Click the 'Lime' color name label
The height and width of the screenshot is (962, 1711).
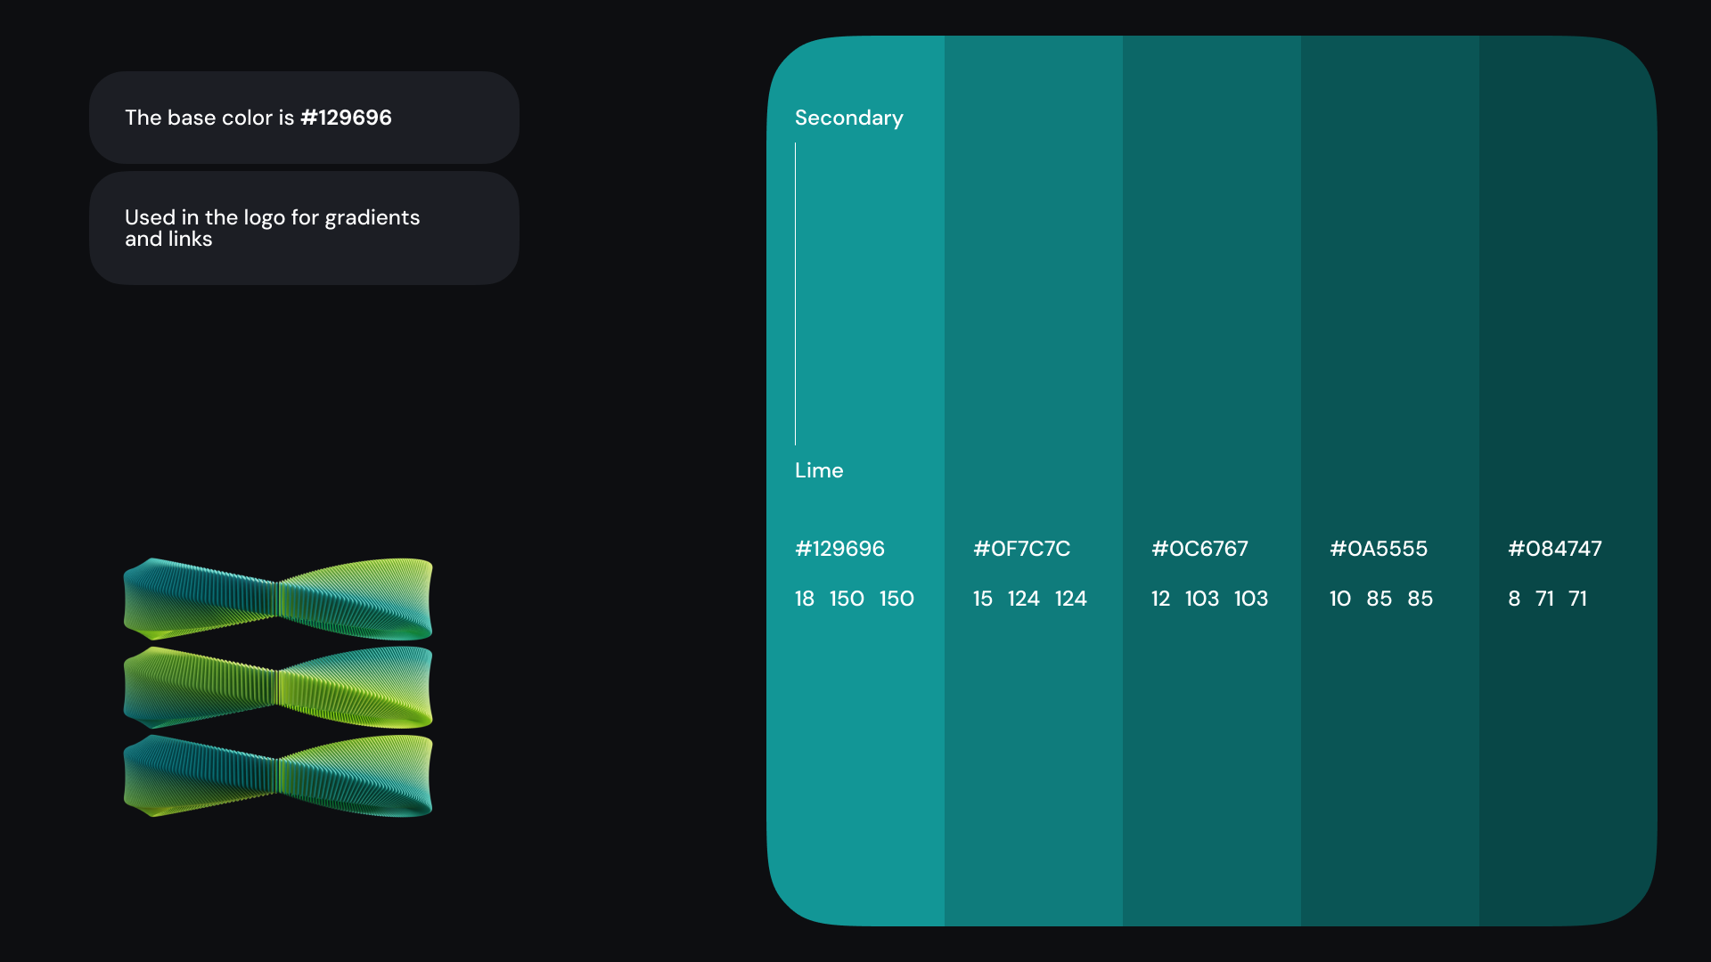[818, 470]
